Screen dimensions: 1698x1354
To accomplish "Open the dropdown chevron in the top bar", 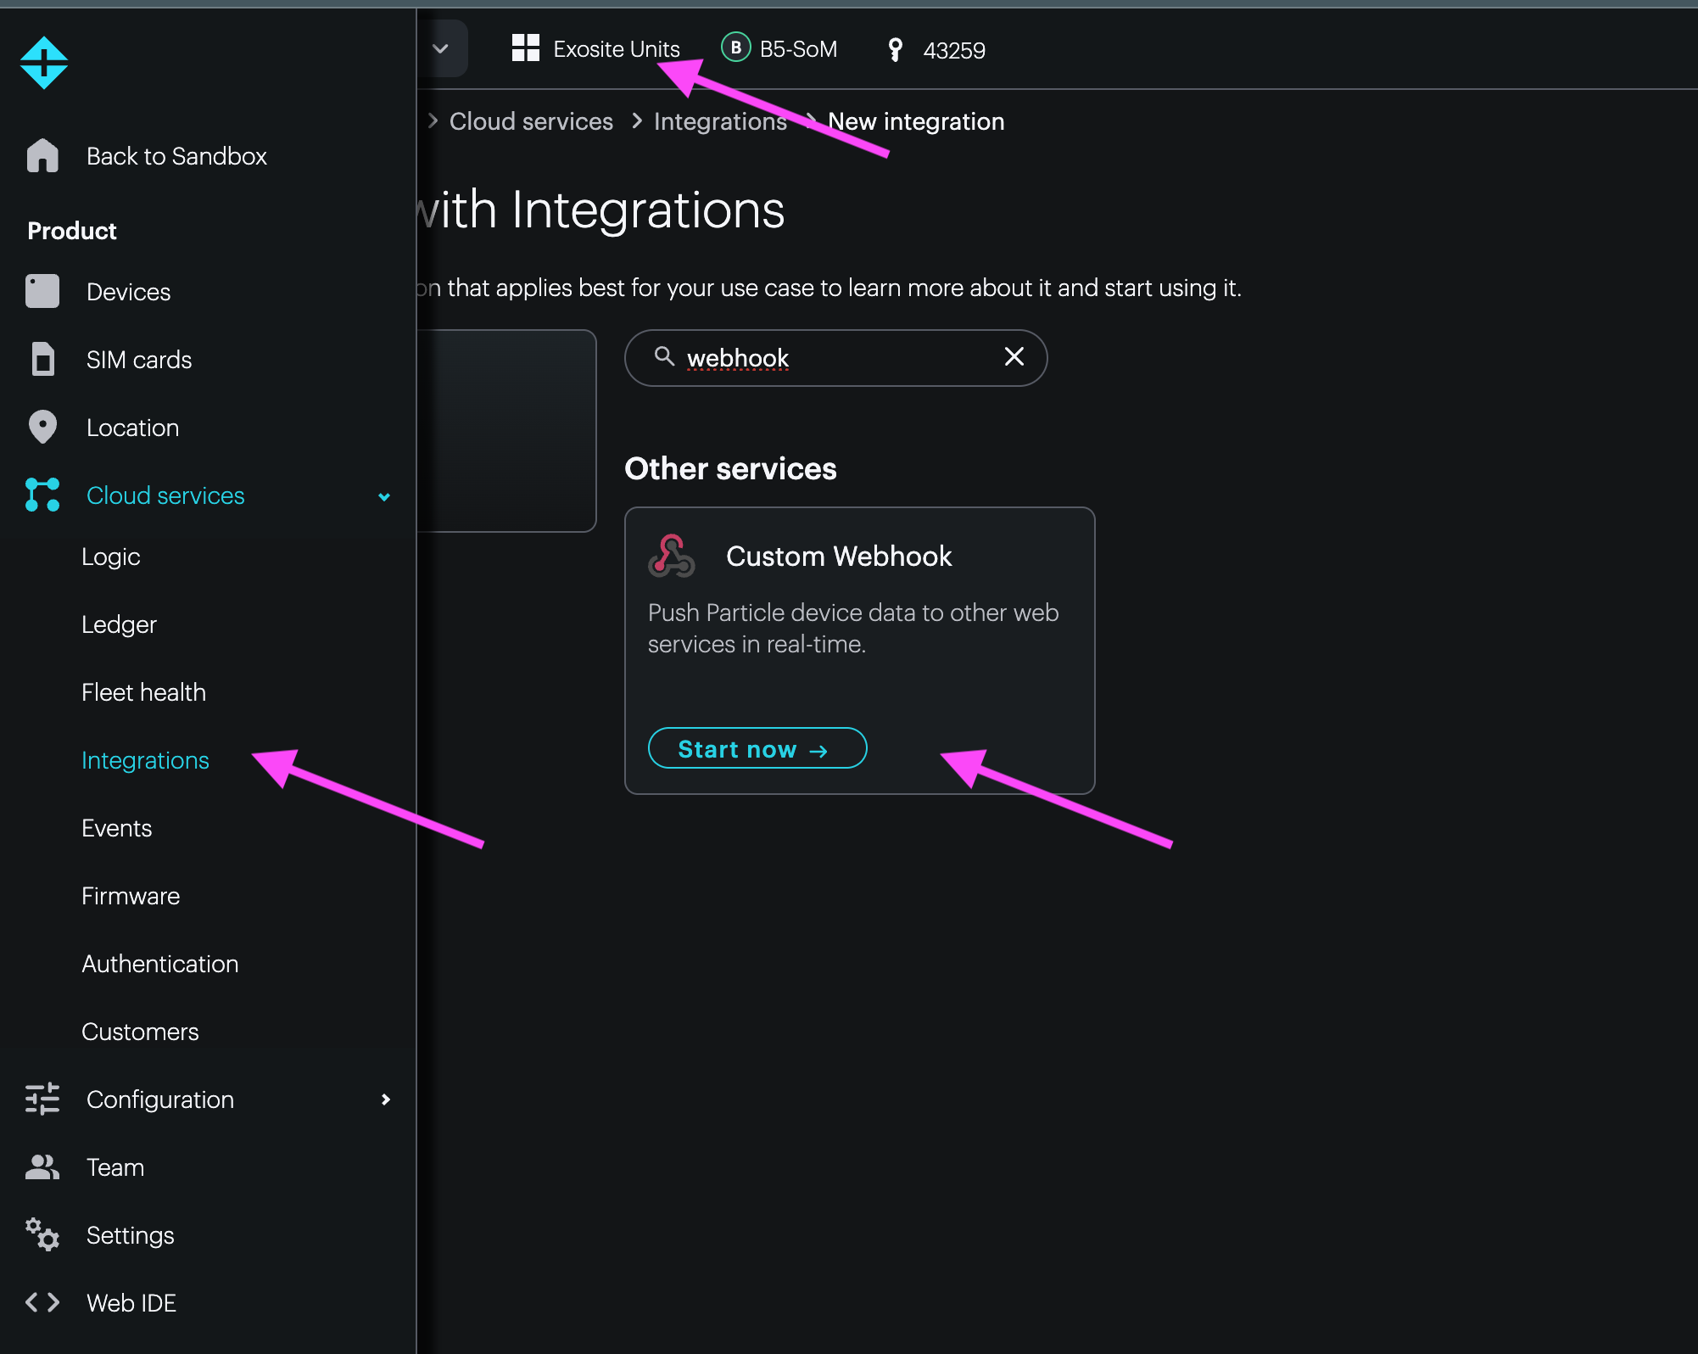I will pos(440,48).
